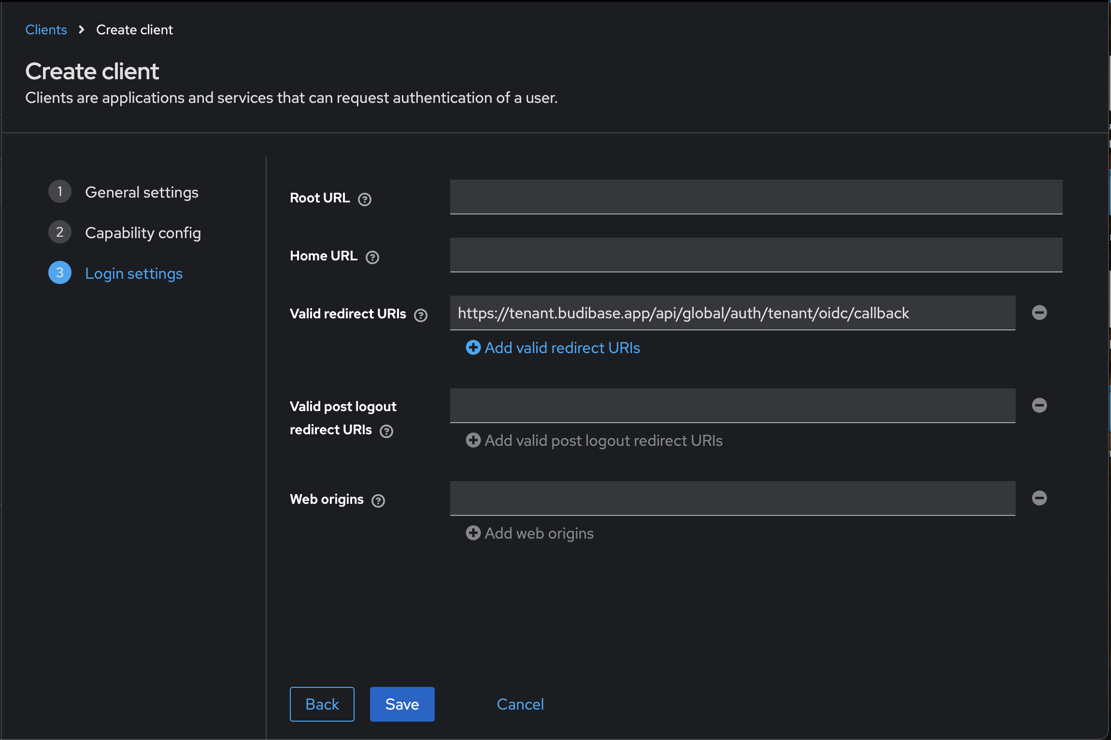Image resolution: width=1111 pixels, height=740 pixels.
Task: Edit the Valid redirect URIs field
Action: tap(733, 313)
